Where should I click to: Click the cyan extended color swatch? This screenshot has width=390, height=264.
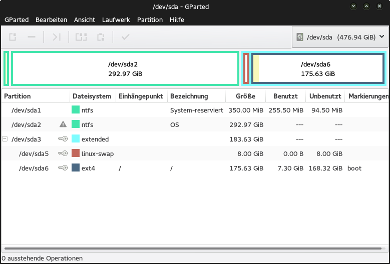76,138
